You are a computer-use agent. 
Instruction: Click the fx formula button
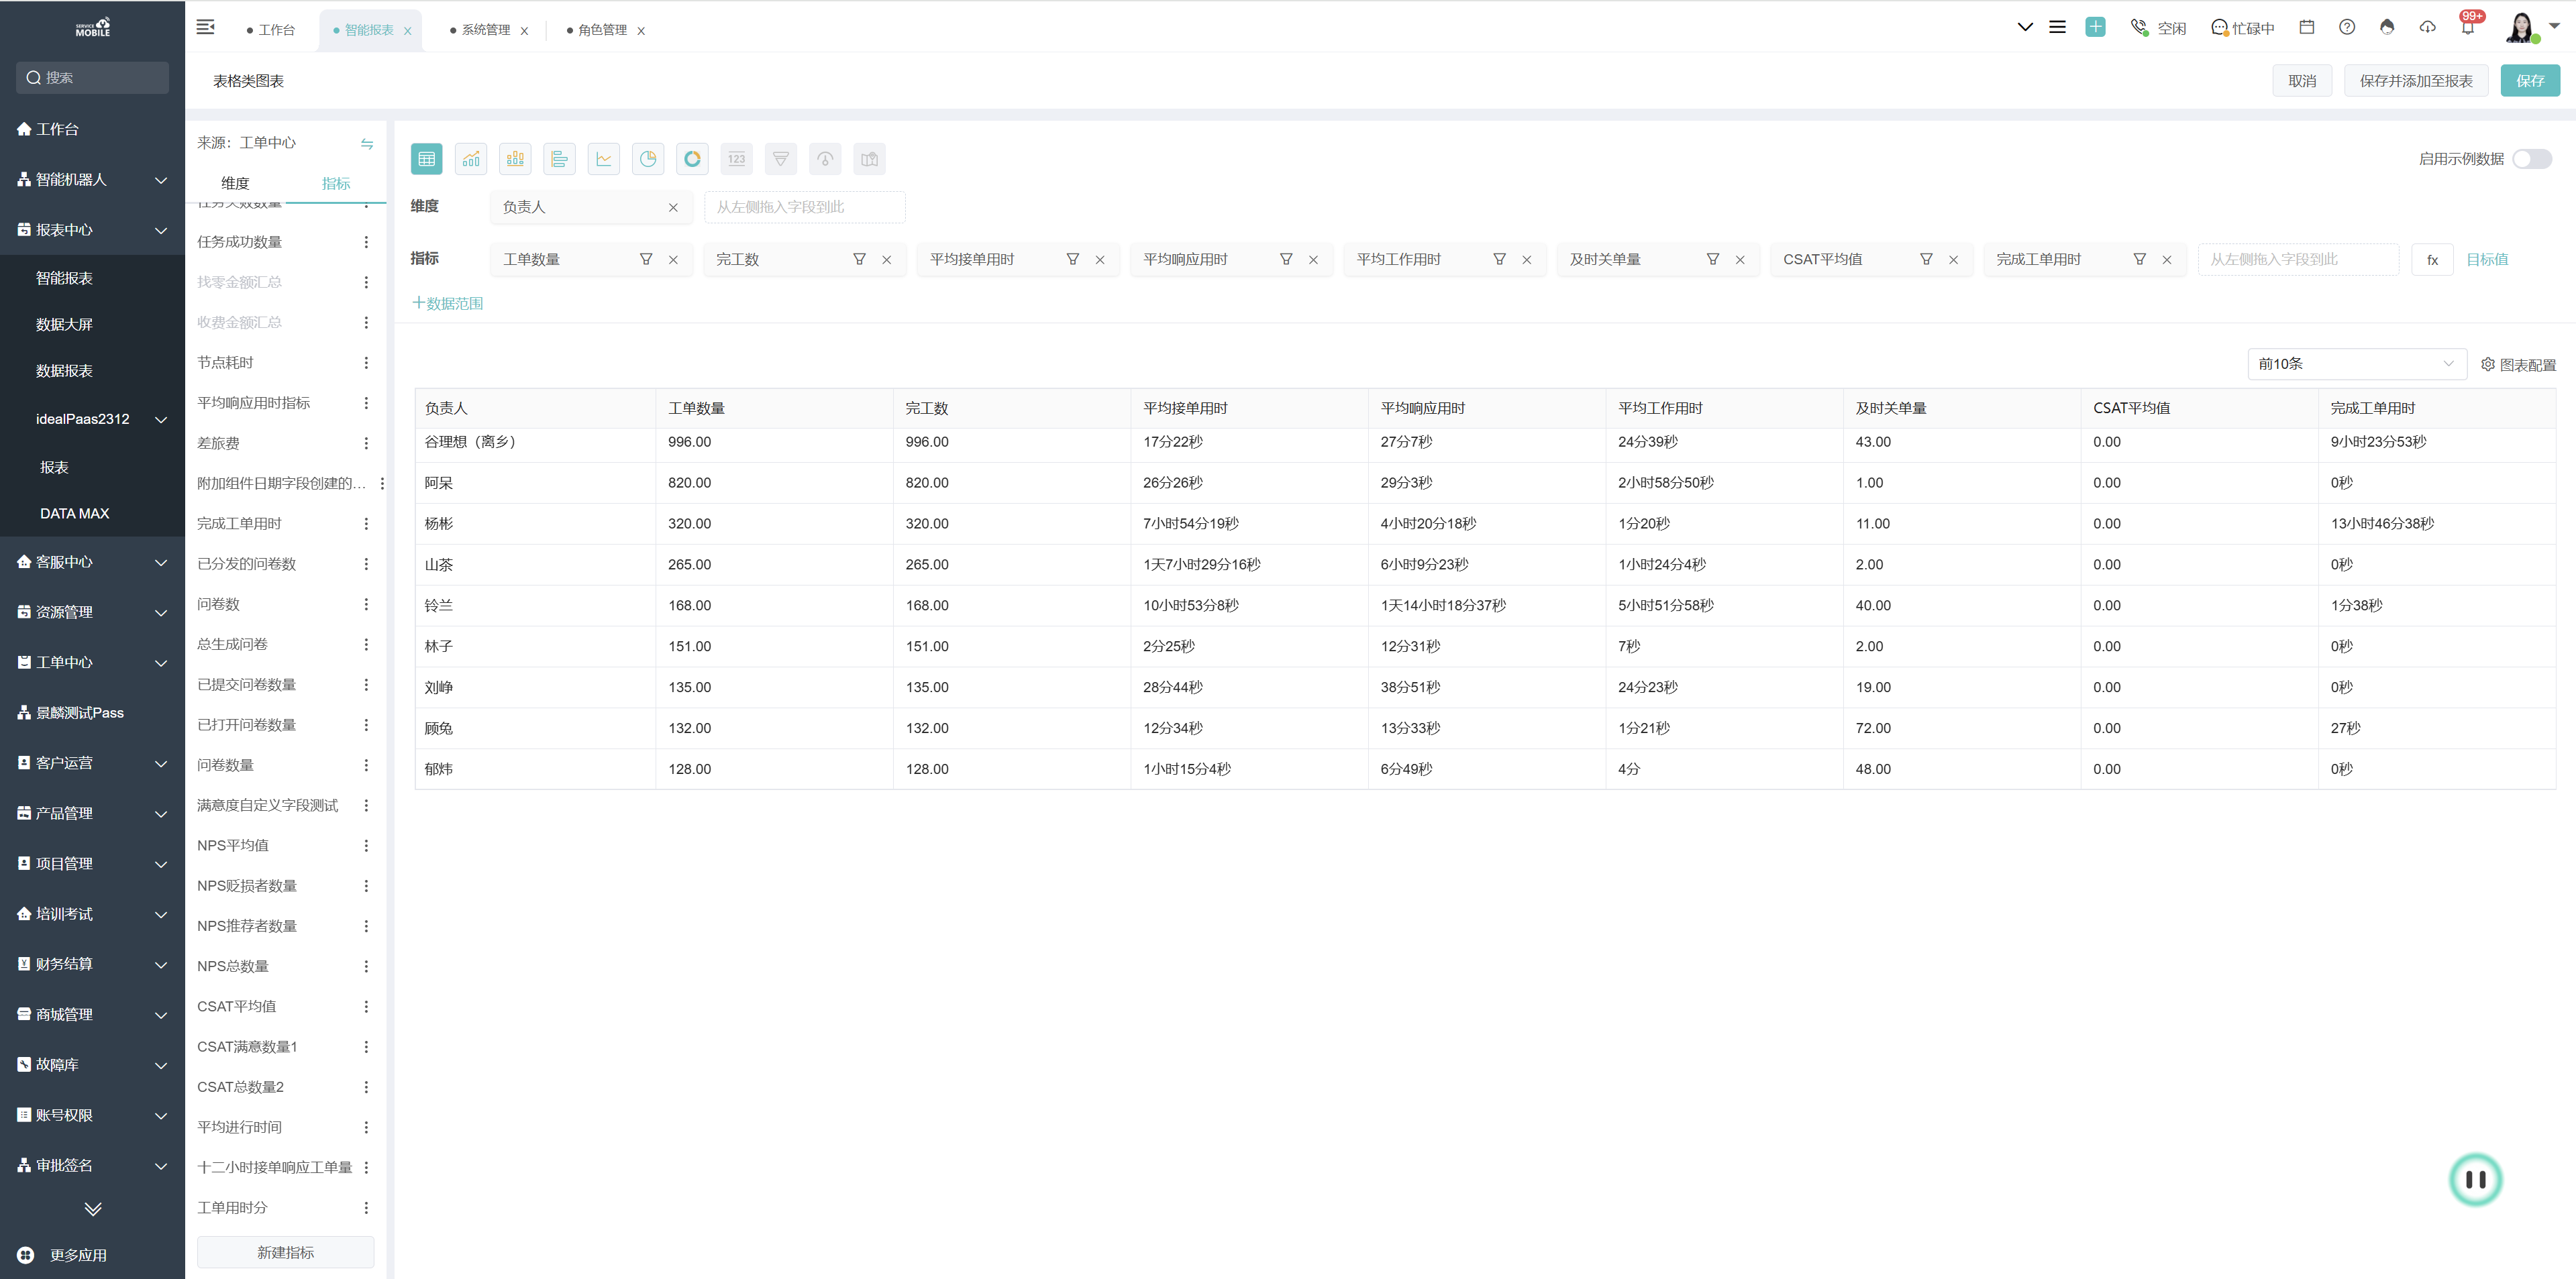point(2432,260)
